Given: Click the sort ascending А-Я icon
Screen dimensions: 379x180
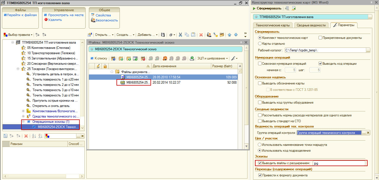Looking at the screenshot, I should (34, 136).
